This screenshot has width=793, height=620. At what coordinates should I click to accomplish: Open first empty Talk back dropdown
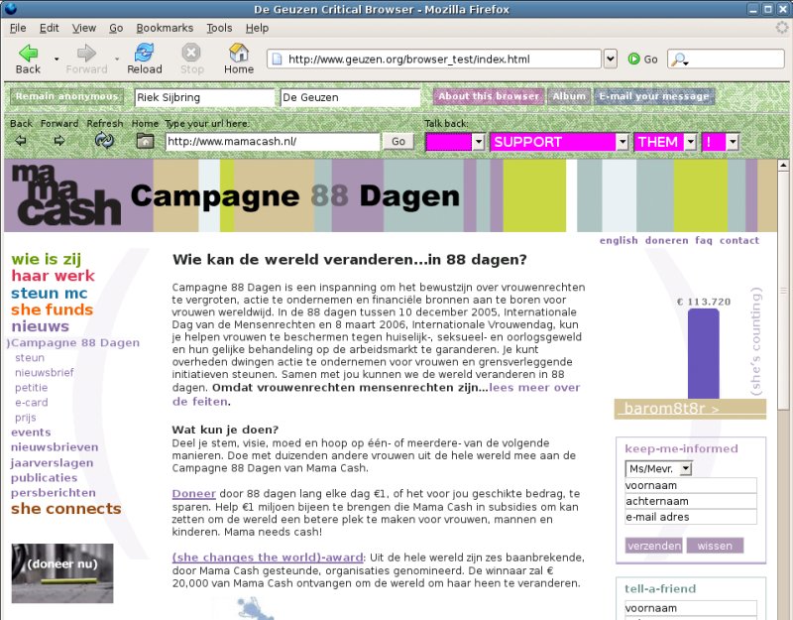478,142
